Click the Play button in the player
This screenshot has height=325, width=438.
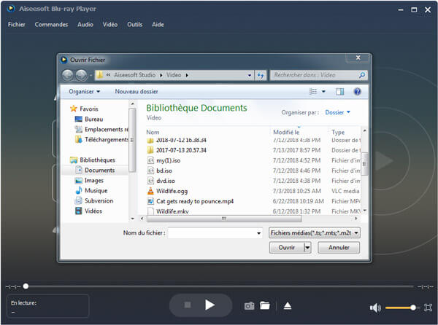(x=210, y=305)
